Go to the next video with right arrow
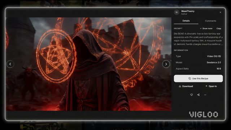Image resolution: width=231 pixels, height=130 pixels. tap(166, 64)
